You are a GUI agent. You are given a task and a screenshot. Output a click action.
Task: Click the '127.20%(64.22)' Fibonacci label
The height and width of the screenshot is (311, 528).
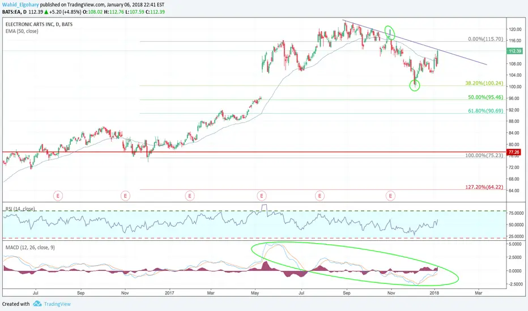click(484, 187)
